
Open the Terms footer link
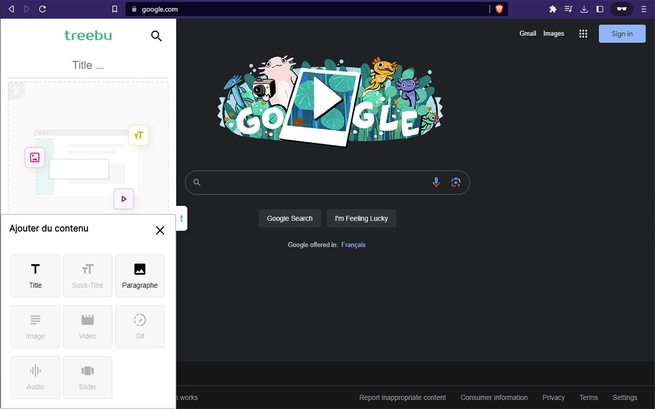[x=588, y=397]
